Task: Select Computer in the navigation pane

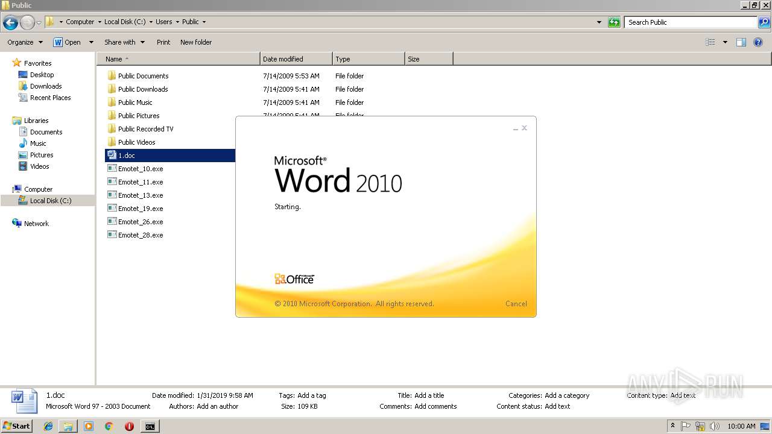Action: (38, 189)
